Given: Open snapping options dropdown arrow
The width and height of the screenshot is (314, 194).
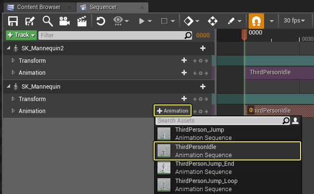Looking at the screenshot, I should click(x=272, y=21).
